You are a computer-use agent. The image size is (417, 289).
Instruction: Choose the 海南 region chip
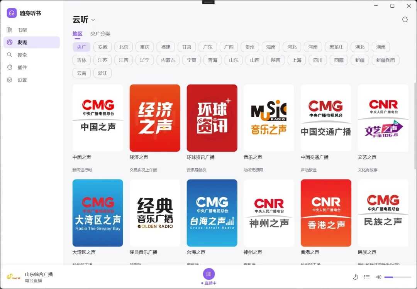(x=271, y=47)
